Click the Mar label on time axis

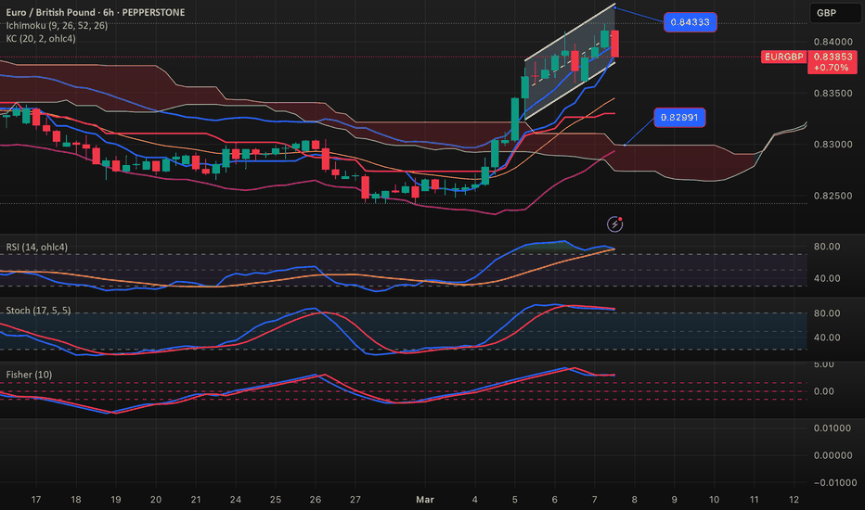425,500
